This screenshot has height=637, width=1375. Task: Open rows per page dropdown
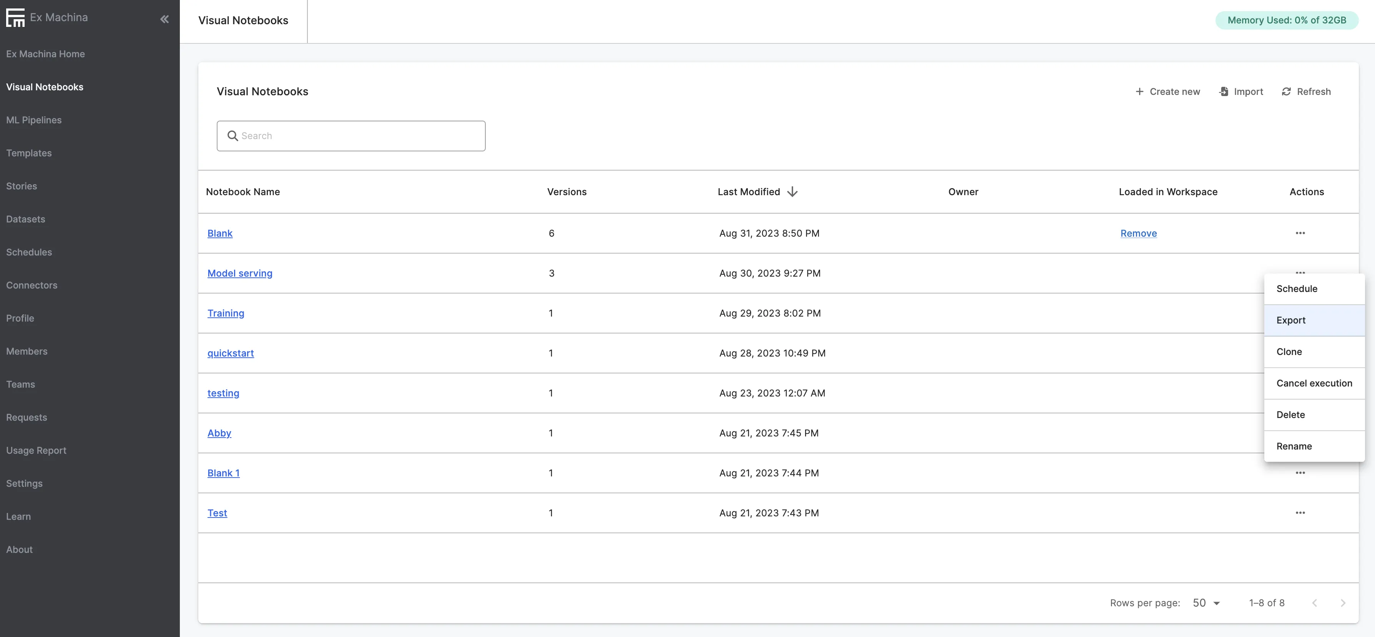[1206, 603]
